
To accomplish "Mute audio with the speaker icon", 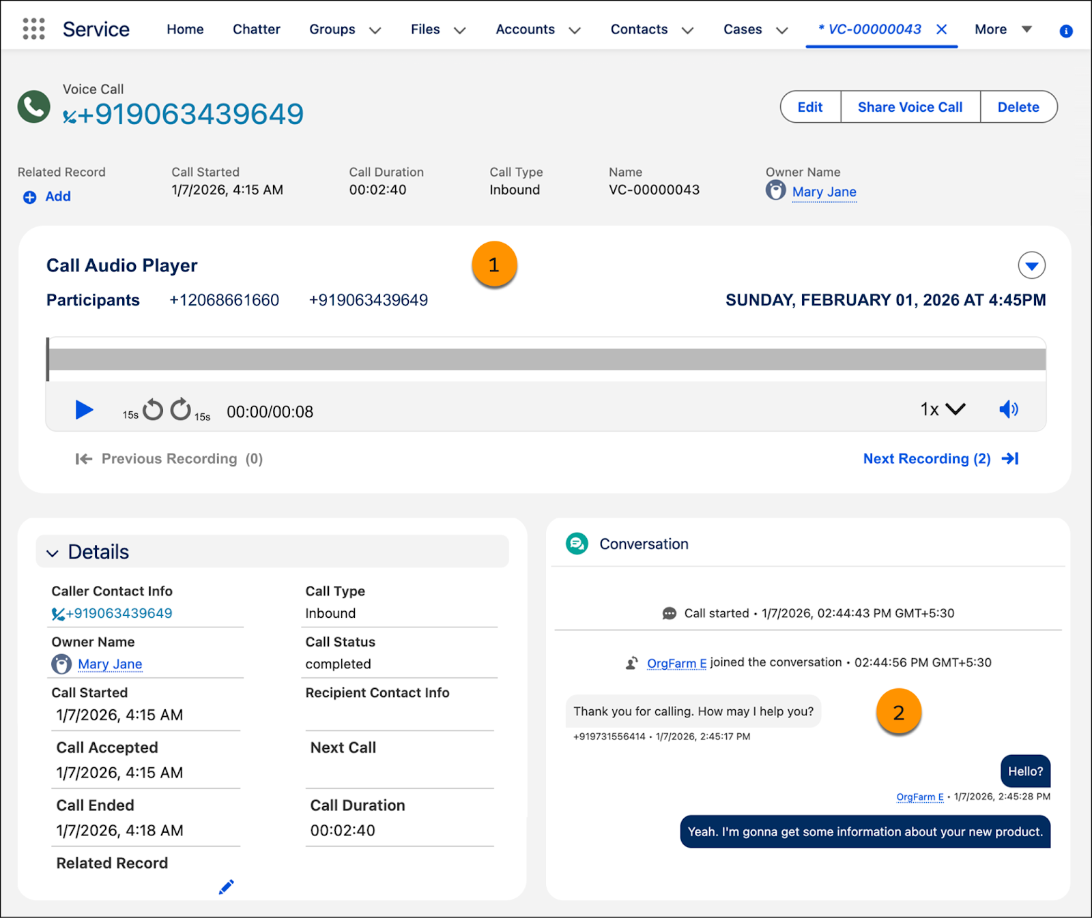I will click(x=1009, y=409).
